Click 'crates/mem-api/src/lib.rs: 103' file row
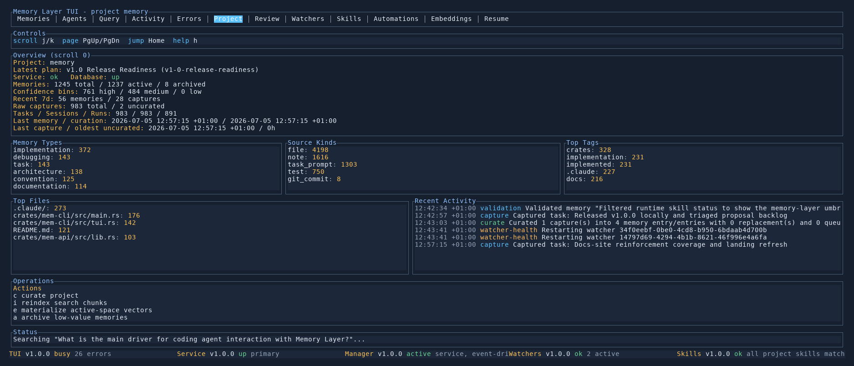854x366 pixels. click(x=75, y=237)
